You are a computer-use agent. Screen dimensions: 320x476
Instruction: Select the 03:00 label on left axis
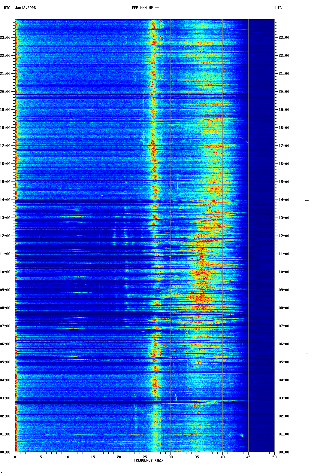pyautogui.click(x=5, y=398)
